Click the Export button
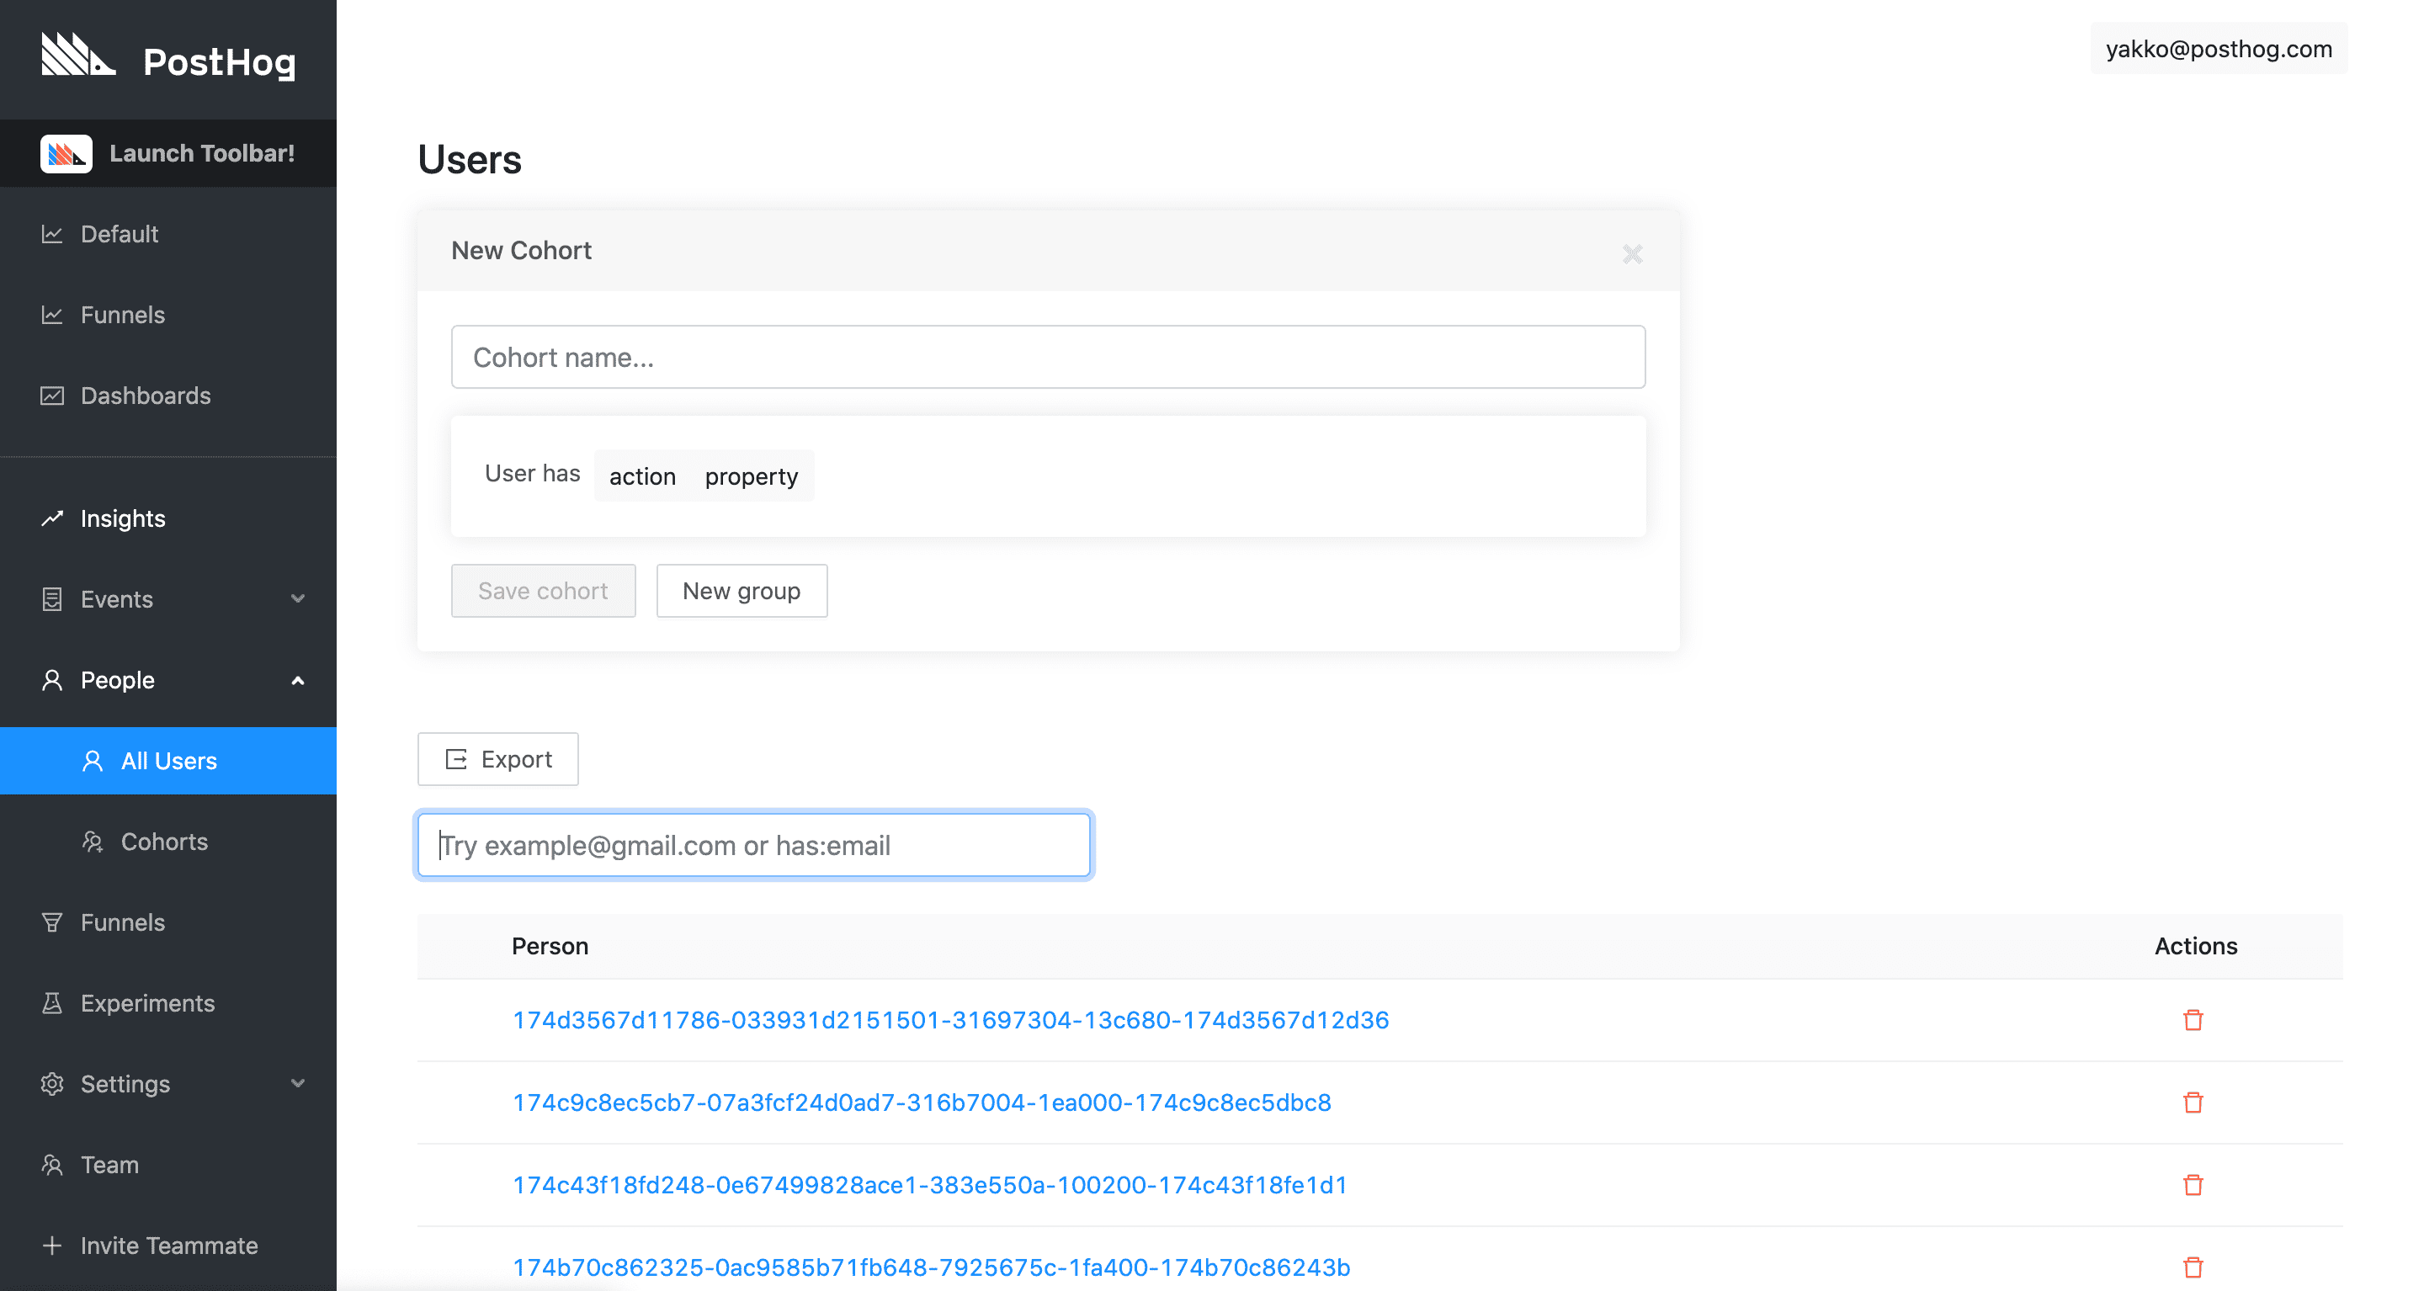 pyautogui.click(x=497, y=759)
